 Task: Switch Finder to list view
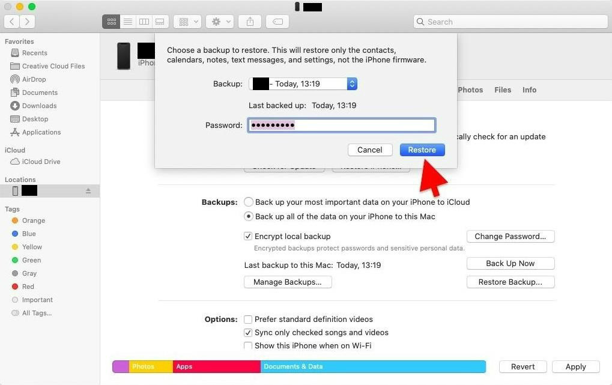tap(127, 22)
